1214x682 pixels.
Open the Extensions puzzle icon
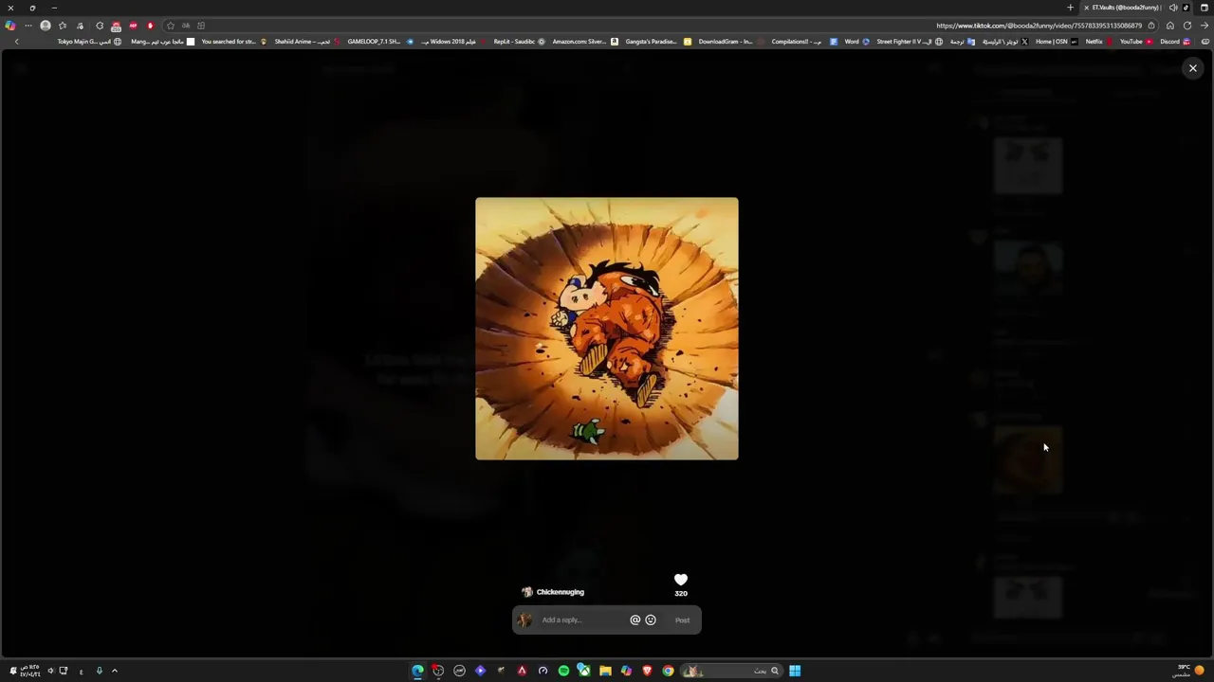(100, 26)
